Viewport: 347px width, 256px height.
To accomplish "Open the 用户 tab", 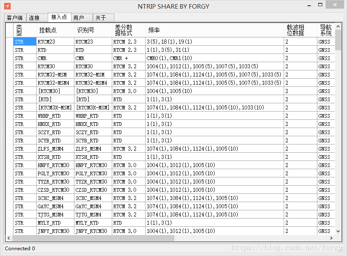I will click(82, 18).
